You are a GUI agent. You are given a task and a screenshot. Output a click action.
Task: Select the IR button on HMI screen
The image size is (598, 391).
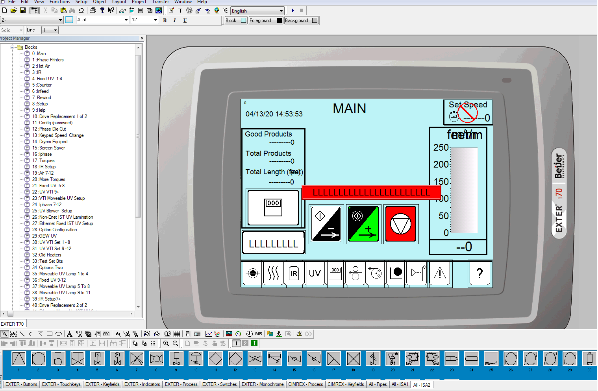click(294, 273)
